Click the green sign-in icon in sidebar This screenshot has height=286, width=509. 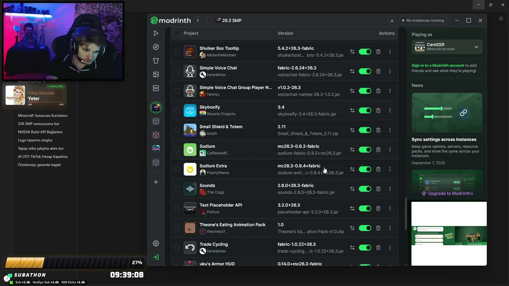click(156, 257)
